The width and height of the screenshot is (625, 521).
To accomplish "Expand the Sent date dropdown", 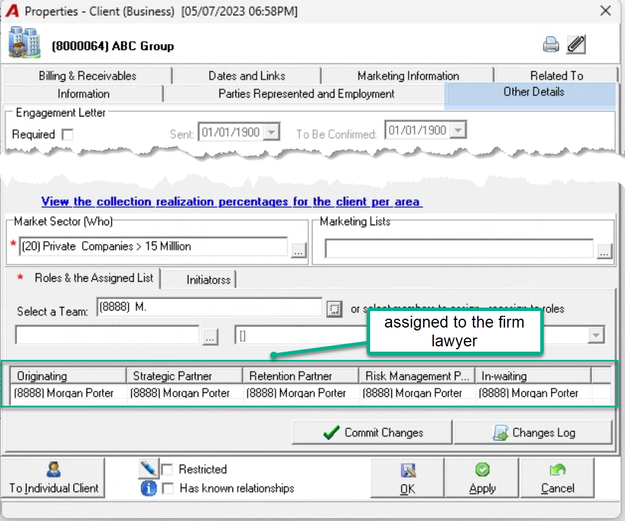I will tap(272, 132).
